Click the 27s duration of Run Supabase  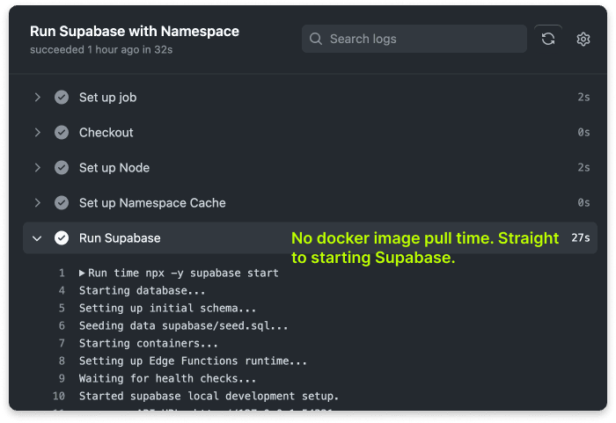click(580, 238)
